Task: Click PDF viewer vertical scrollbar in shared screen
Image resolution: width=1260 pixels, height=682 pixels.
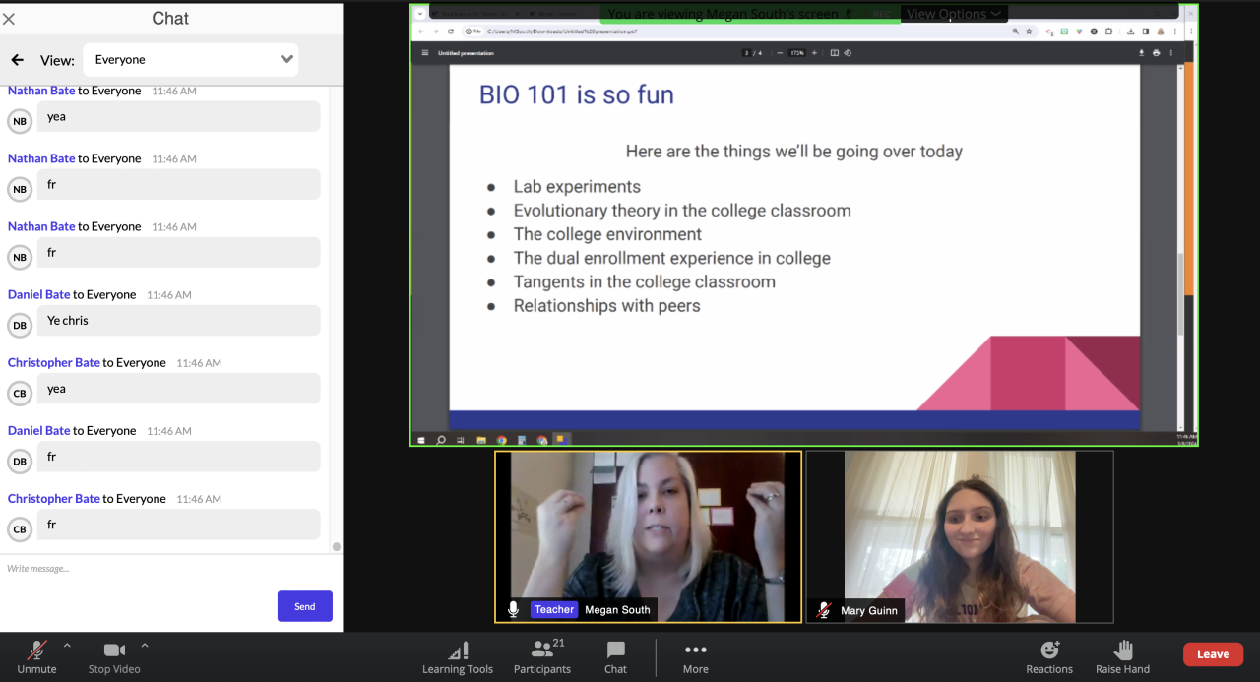Action: tap(1180, 293)
